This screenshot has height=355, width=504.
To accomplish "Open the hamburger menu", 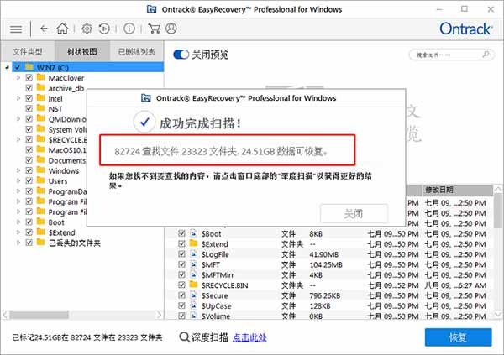I will click(x=14, y=29).
